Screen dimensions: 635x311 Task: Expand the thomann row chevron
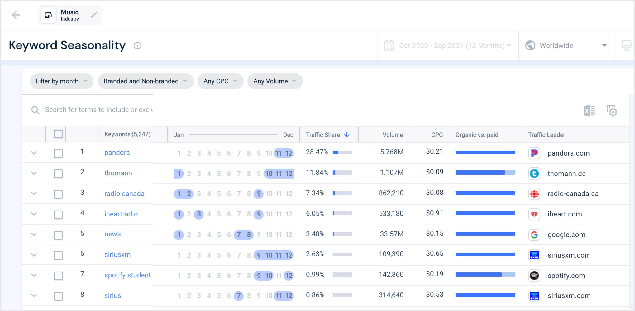tap(34, 173)
